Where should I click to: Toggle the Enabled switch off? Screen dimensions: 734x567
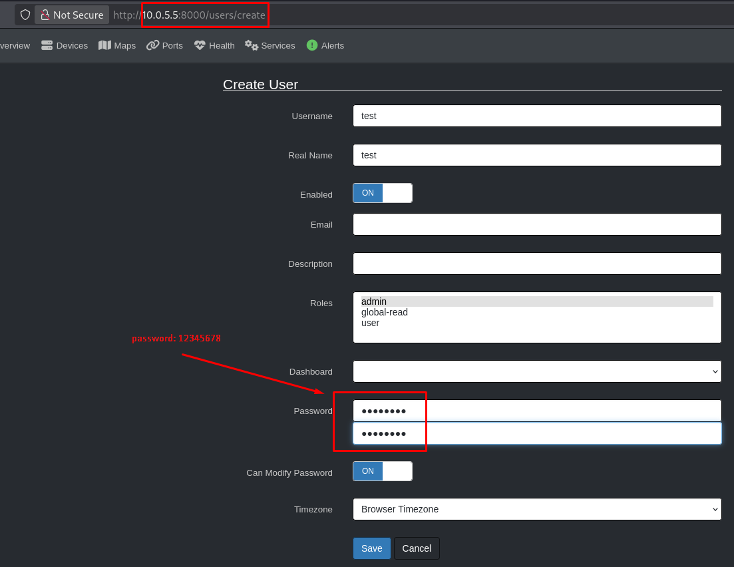tap(383, 193)
